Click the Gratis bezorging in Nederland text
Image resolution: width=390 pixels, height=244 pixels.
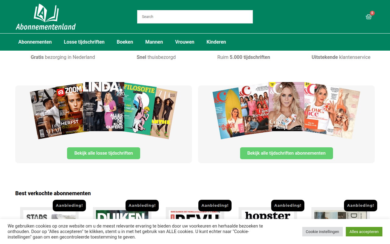(x=63, y=57)
